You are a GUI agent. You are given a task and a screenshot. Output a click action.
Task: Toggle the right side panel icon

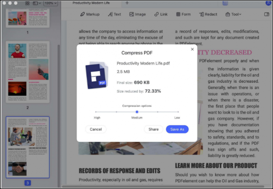[267, 14]
